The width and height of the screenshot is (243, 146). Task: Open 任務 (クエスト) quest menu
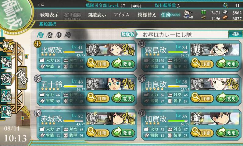click(170, 15)
